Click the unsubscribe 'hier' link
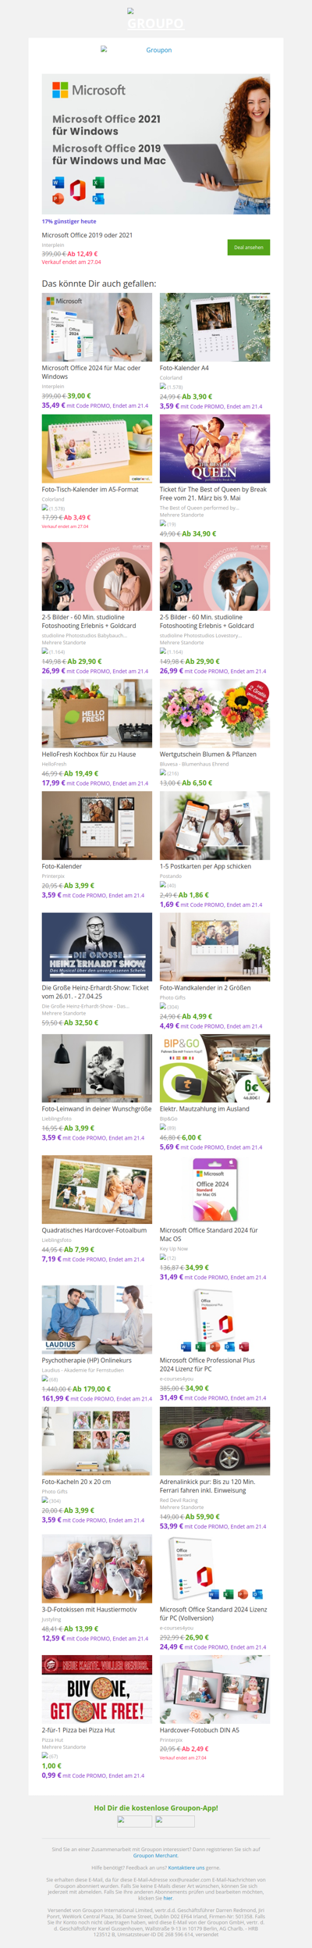 point(168,1898)
